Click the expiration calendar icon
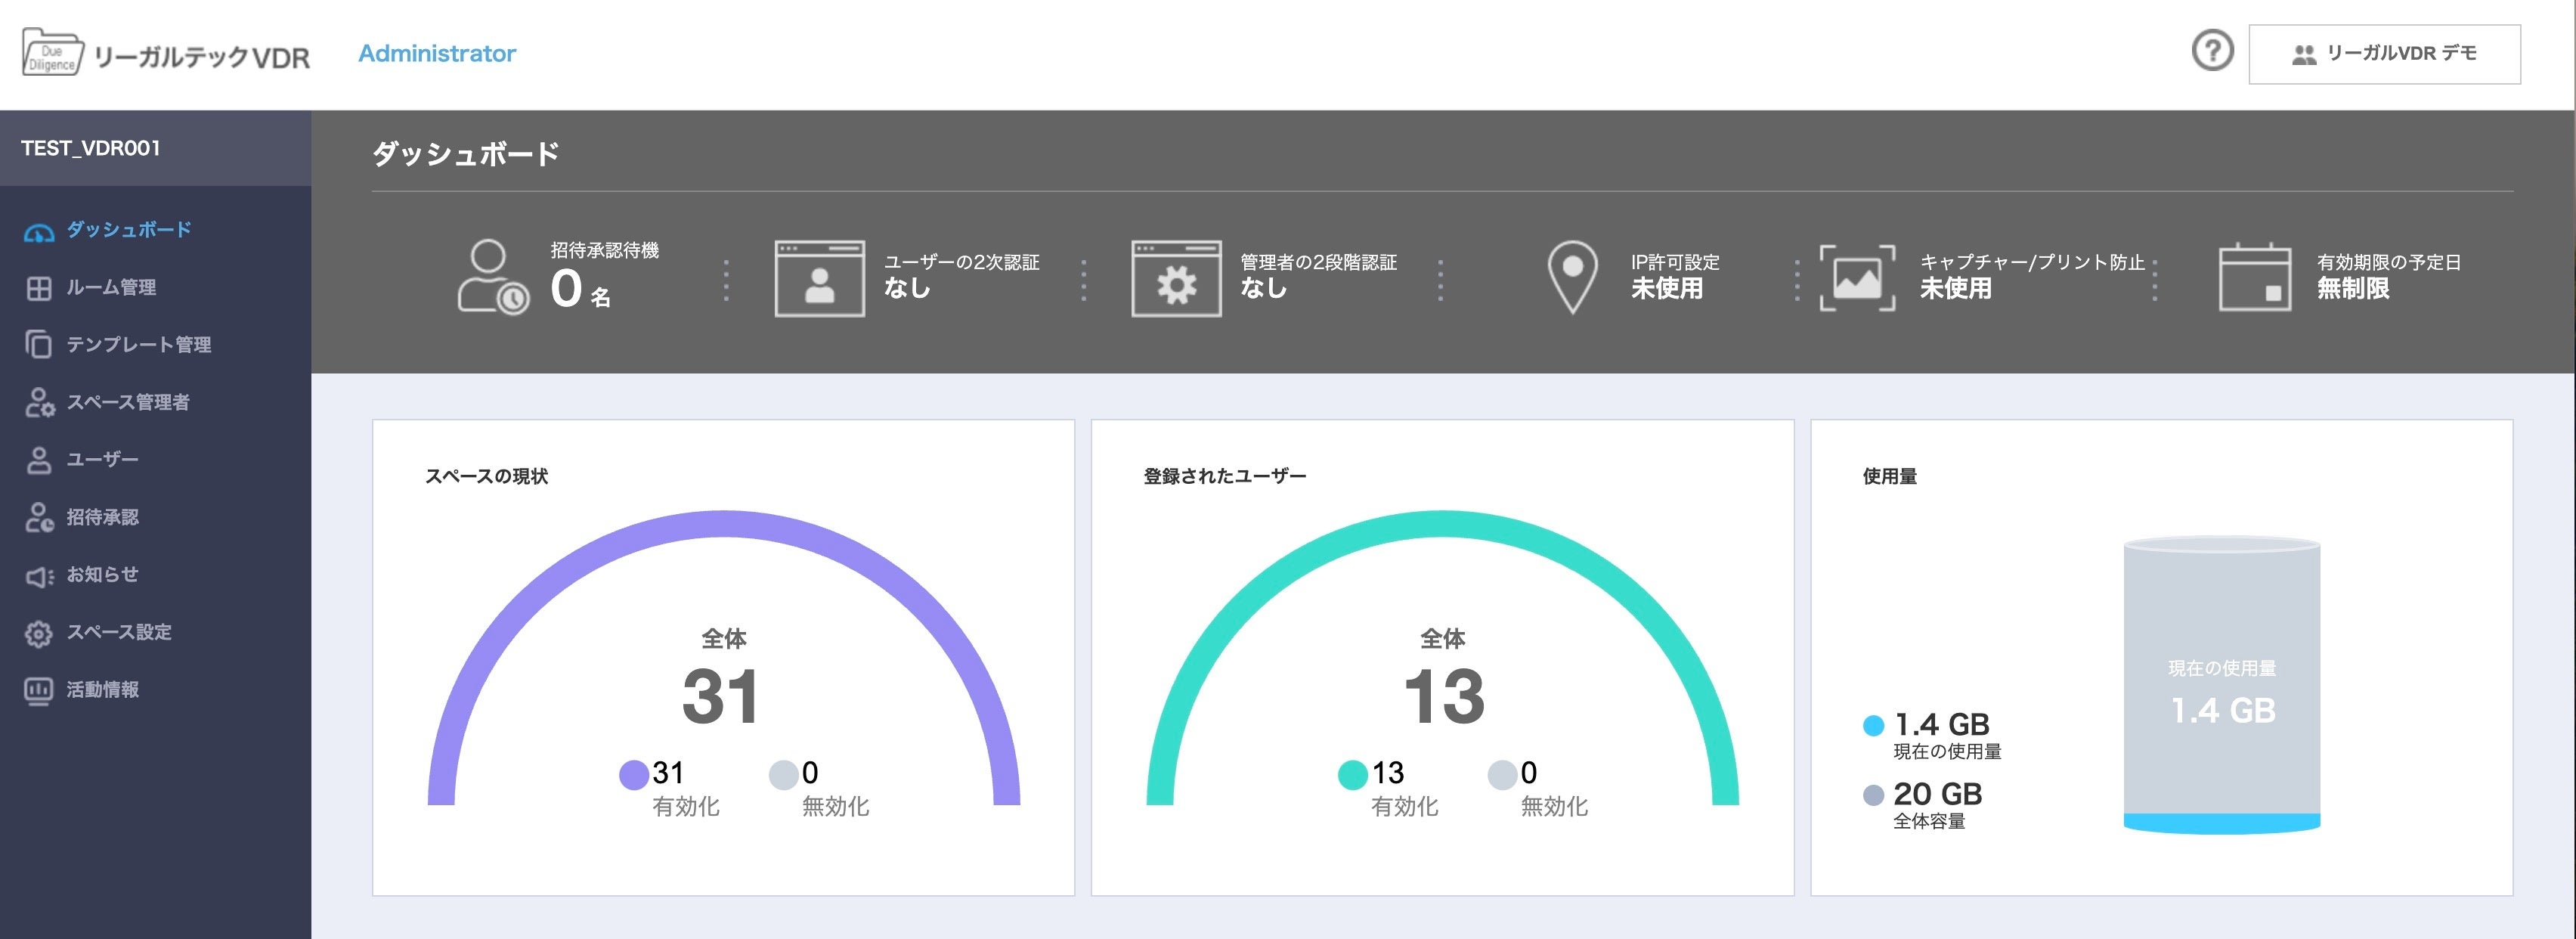Viewport: 2576px width, 939px height. pos(2255,277)
